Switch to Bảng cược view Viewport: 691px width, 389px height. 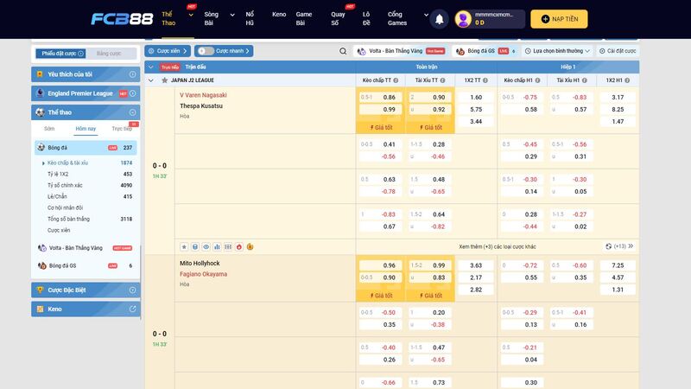[x=109, y=54]
